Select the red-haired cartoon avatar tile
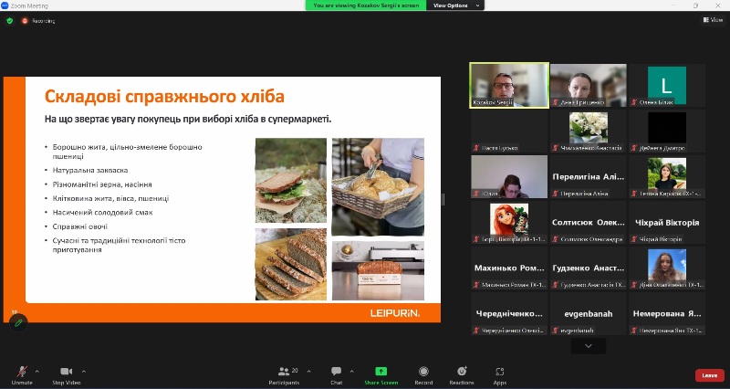This screenshot has width=730, height=389. tap(509, 222)
